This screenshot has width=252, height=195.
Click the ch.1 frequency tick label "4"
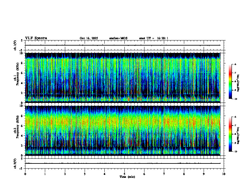[22, 83]
